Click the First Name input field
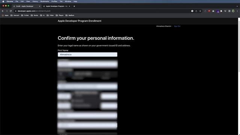The width and height of the screenshot is (240, 135). click(87, 54)
